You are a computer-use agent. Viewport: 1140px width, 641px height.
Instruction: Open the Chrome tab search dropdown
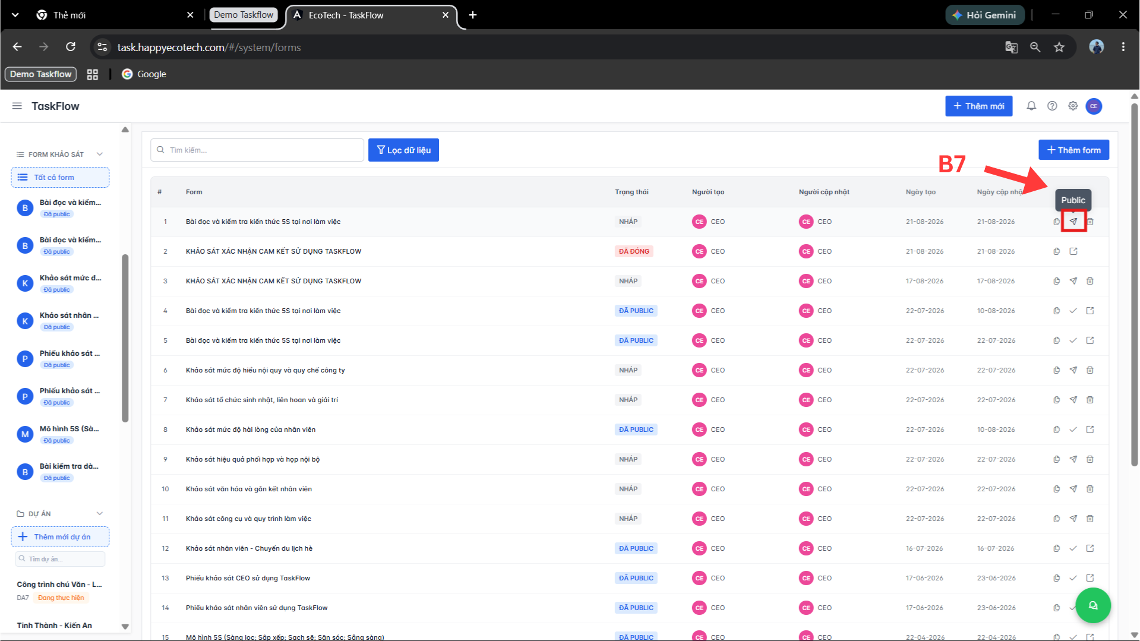pos(15,15)
